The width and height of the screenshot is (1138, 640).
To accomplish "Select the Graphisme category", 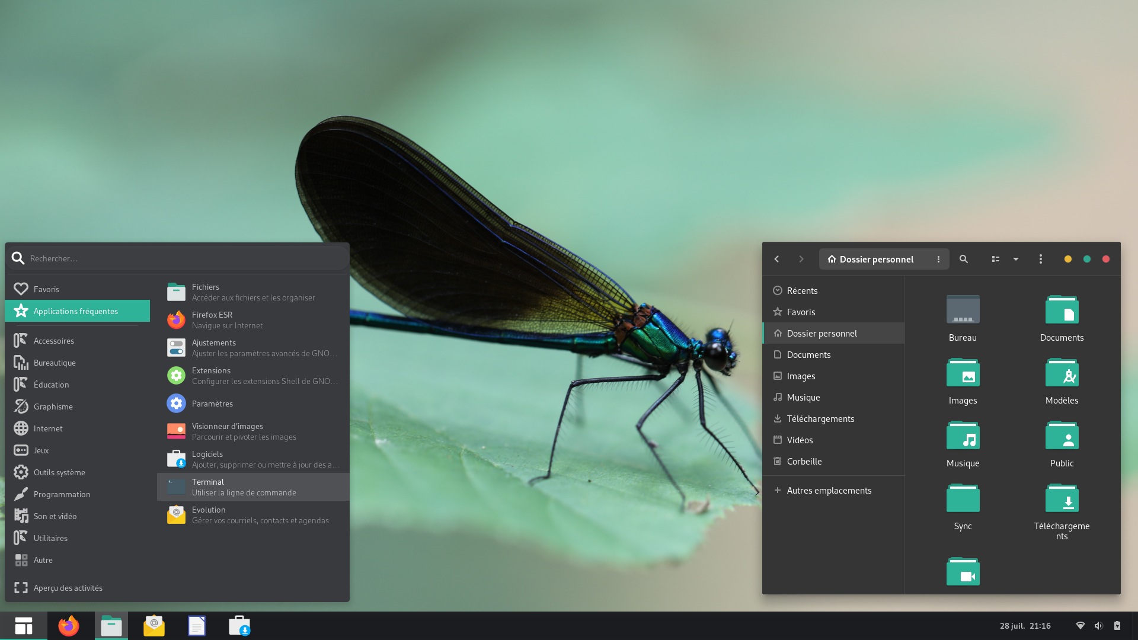I will point(77,407).
